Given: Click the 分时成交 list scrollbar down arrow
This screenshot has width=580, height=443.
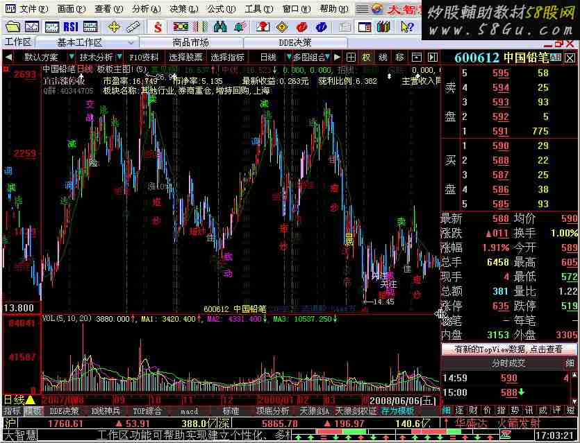Looking at the screenshot, I should click(x=574, y=400).
